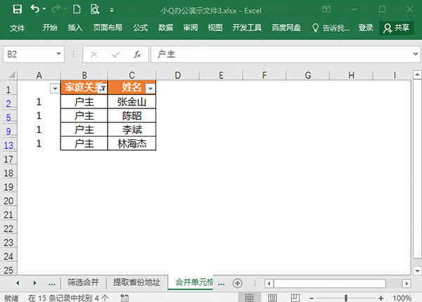Zoom in with the plus button
The height and width of the screenshot is (302, 422).
(x=381, y=298)
